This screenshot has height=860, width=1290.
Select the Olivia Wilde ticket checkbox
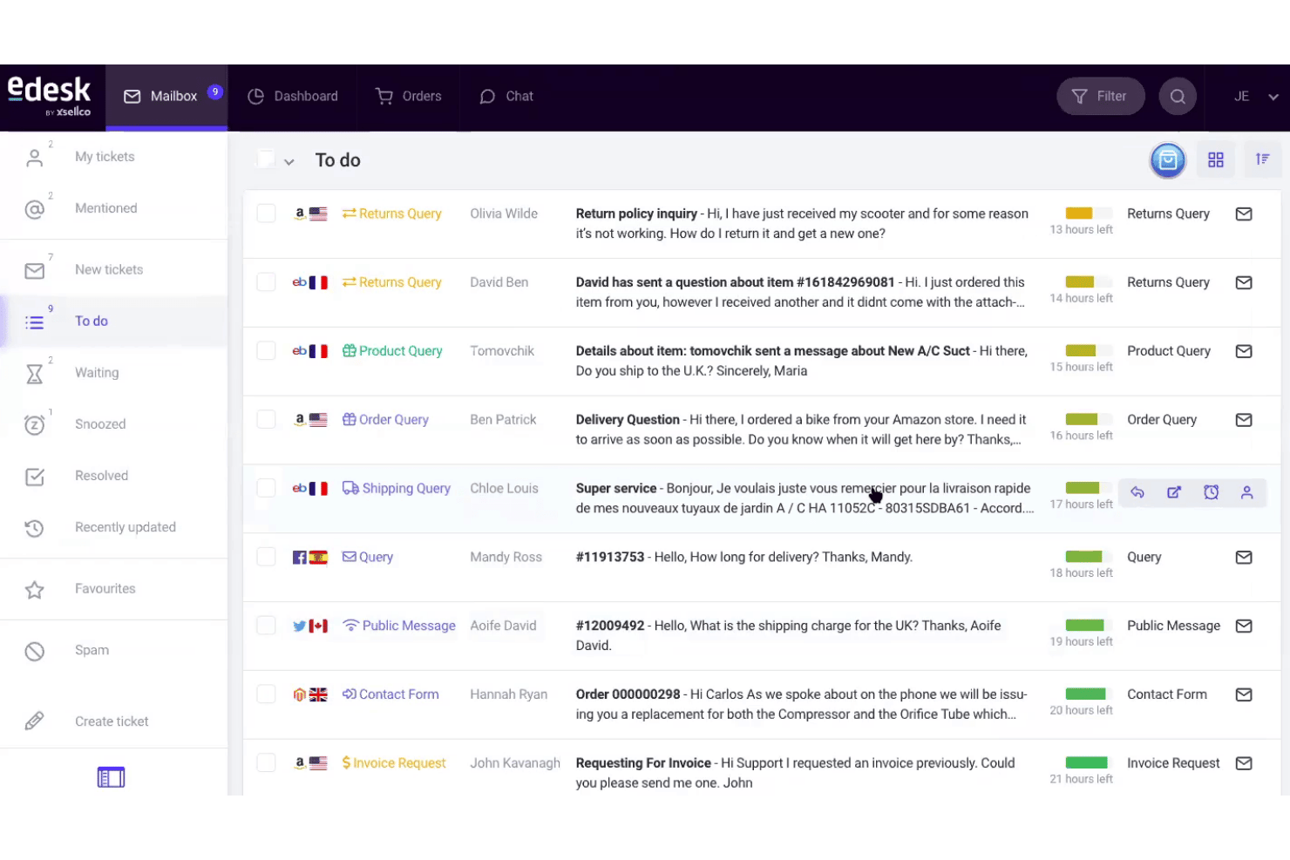(266, 213)
